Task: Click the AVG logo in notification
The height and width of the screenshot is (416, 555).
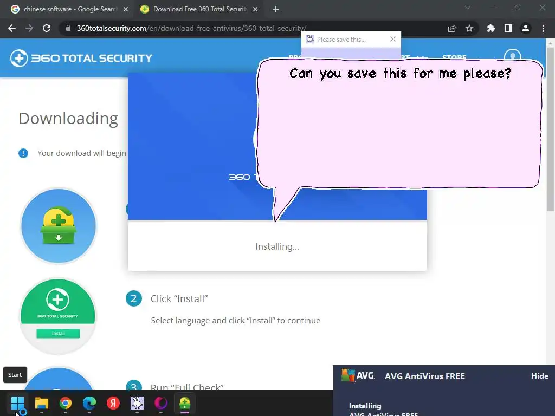Action: pos(358,375)
